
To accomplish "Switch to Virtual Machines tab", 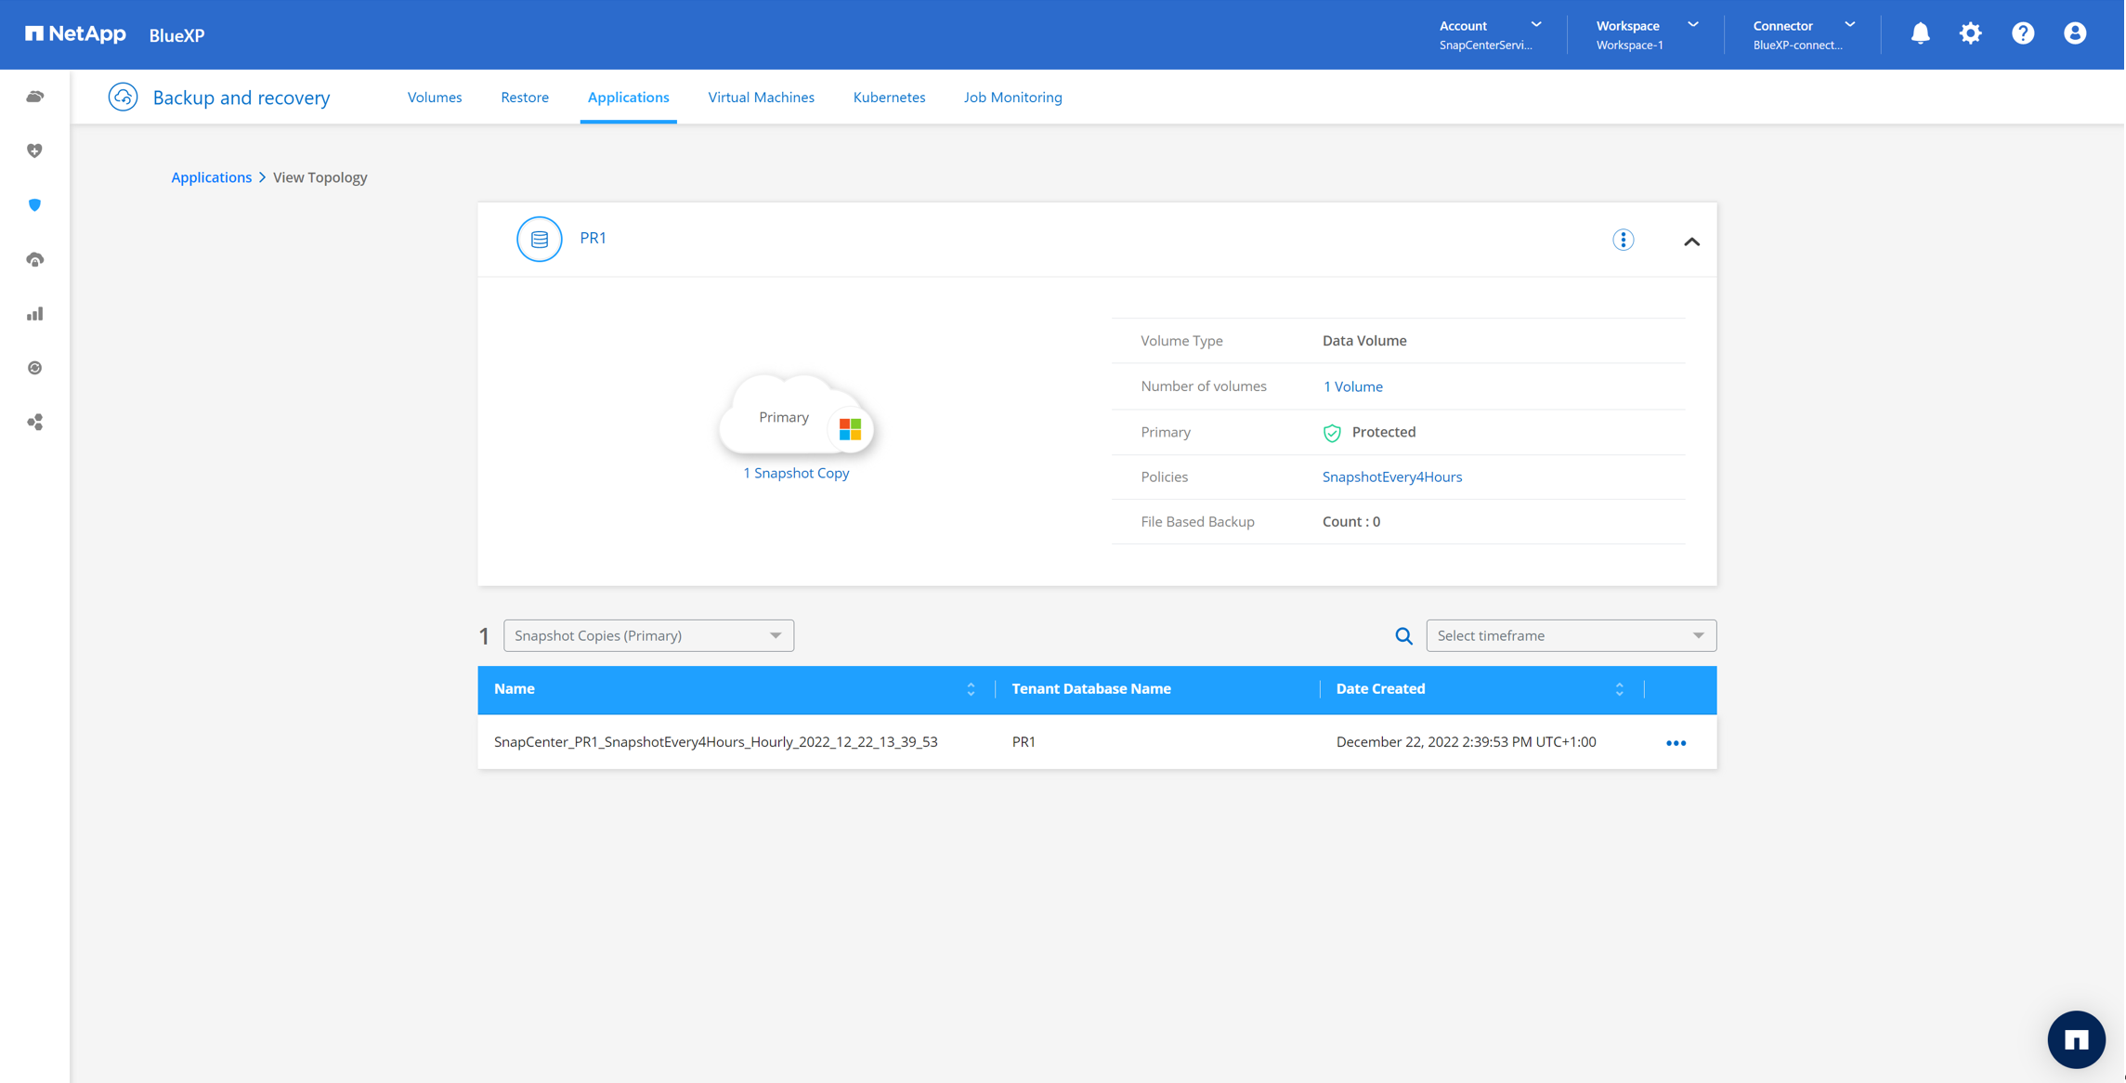I will 761,98.
